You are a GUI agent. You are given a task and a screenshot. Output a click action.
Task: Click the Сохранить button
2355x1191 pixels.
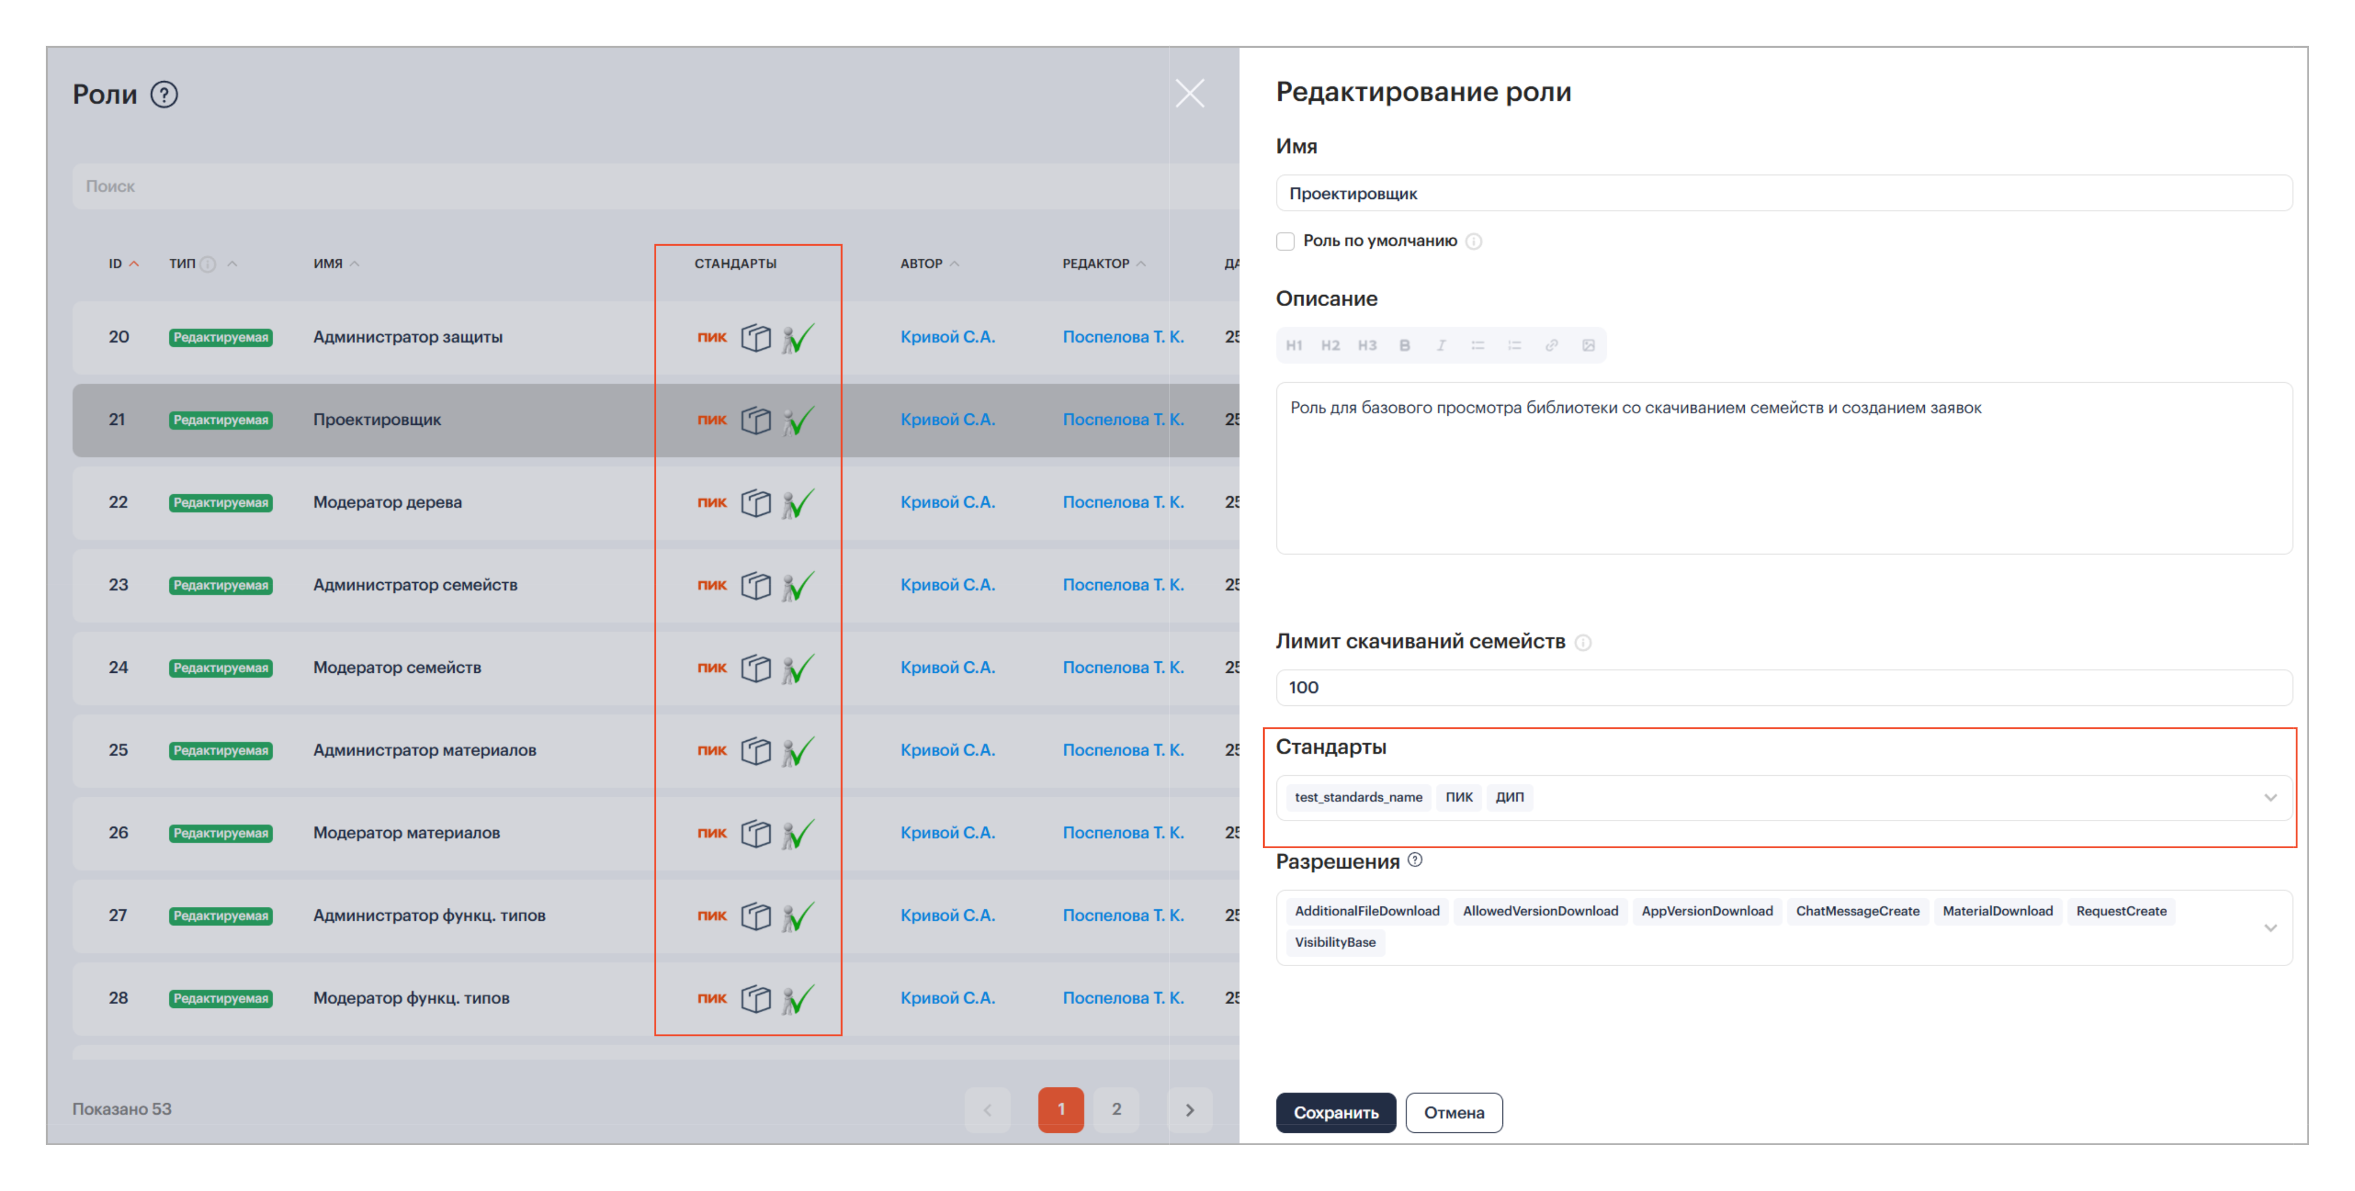point(1335,1113)
